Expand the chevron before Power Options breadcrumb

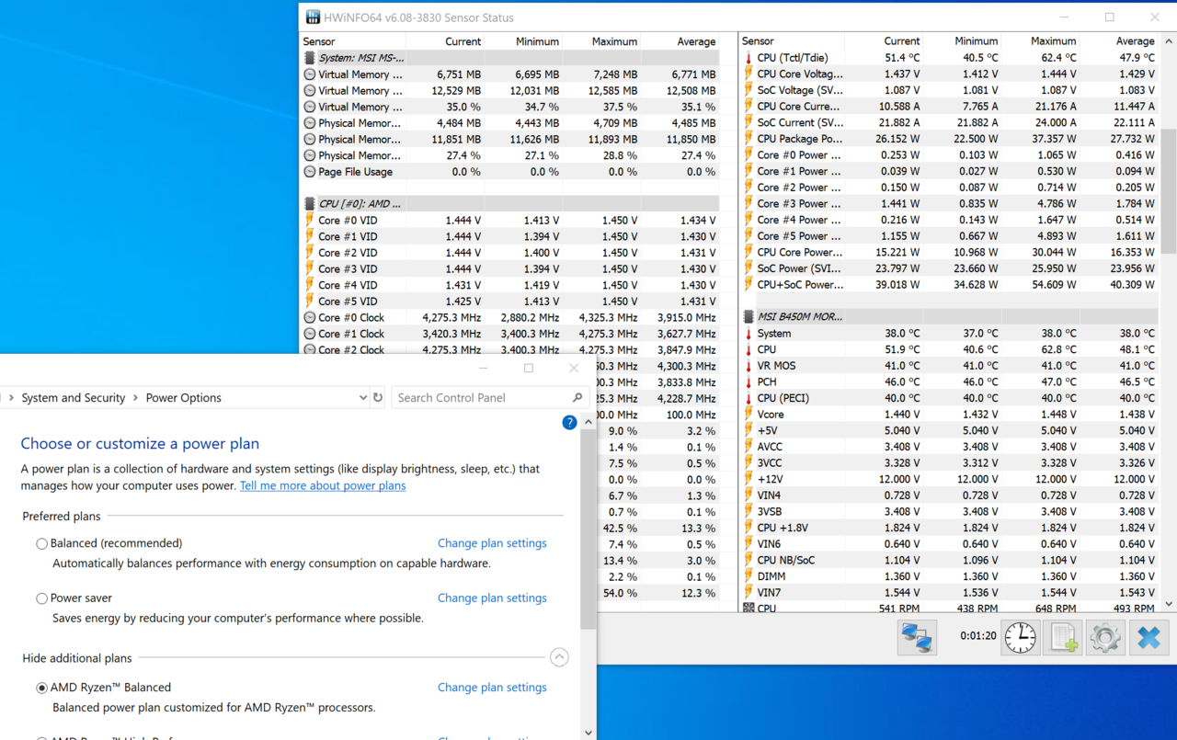[136, 398]
